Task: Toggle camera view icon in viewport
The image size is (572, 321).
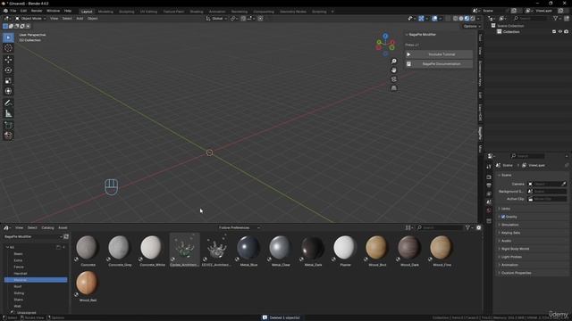Action: 393,79
